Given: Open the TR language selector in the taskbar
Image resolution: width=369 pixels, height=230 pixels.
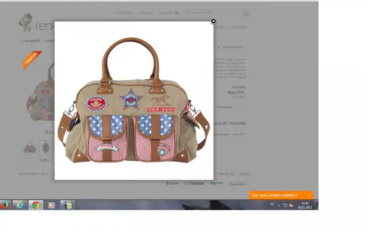Looking at the screenshot, I should click(272, 205).
